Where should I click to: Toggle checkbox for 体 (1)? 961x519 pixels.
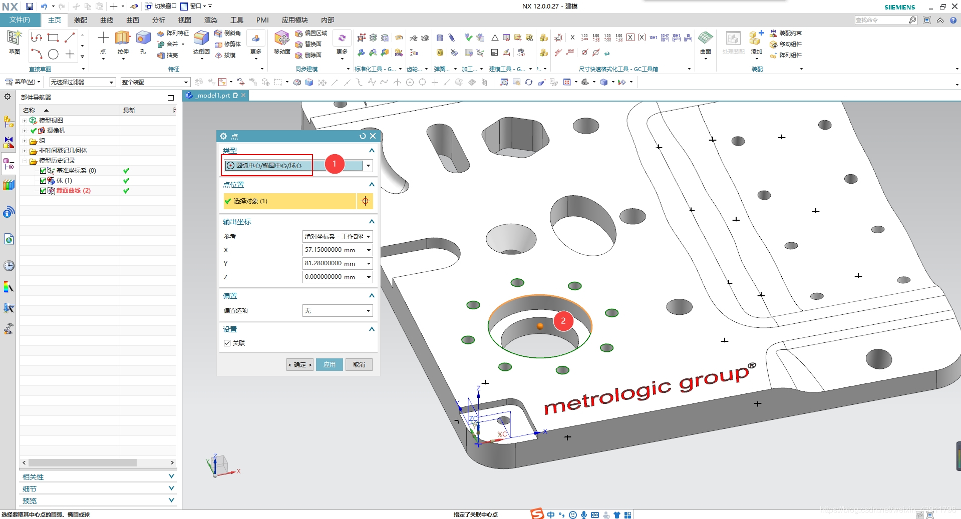(x=43, y=181)
